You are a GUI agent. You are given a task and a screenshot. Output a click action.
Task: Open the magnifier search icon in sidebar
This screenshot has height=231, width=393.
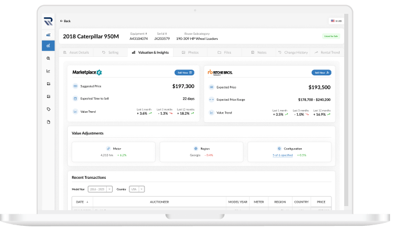tap(48, 58)
